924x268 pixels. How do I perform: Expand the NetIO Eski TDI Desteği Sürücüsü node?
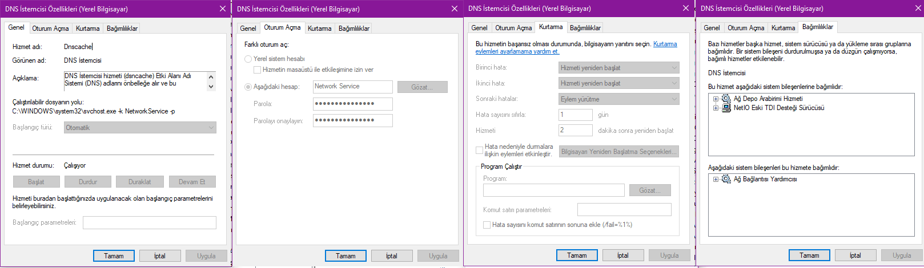pos(716,108)
